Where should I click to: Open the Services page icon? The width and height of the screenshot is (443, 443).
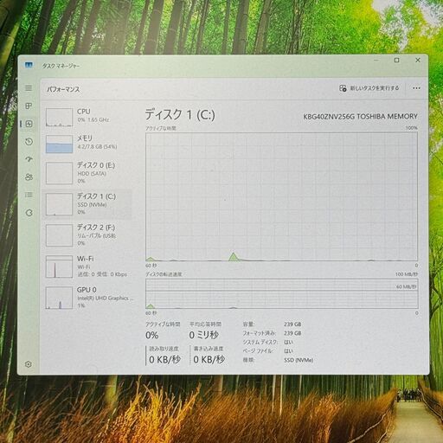point(29,213)
